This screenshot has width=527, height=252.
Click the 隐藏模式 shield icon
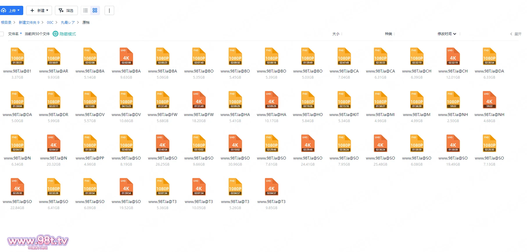click(x=55, y=34)
